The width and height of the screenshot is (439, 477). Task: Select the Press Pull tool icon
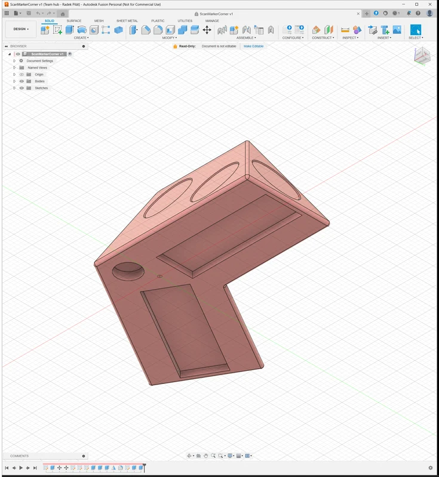click(133, 30)
